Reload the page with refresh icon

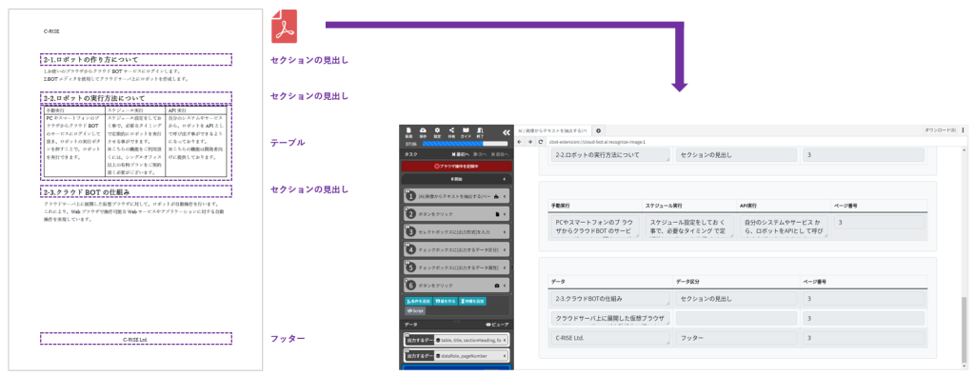point(540,142)
